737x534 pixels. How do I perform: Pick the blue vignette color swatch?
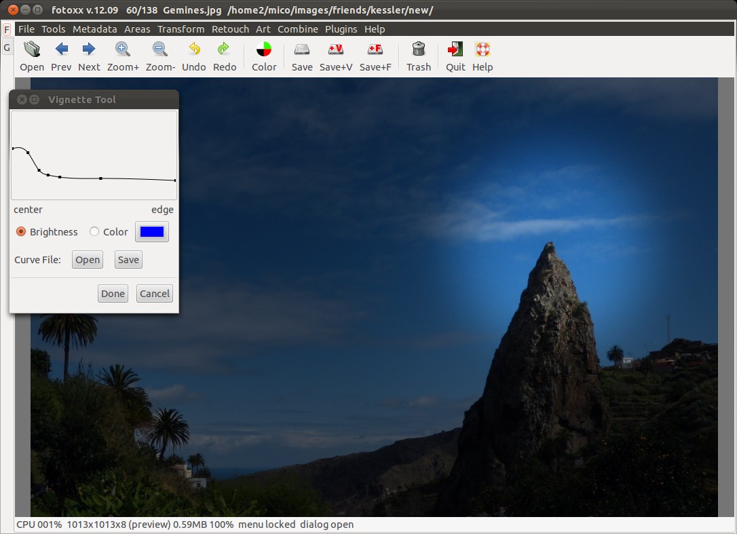pos(151,232)
